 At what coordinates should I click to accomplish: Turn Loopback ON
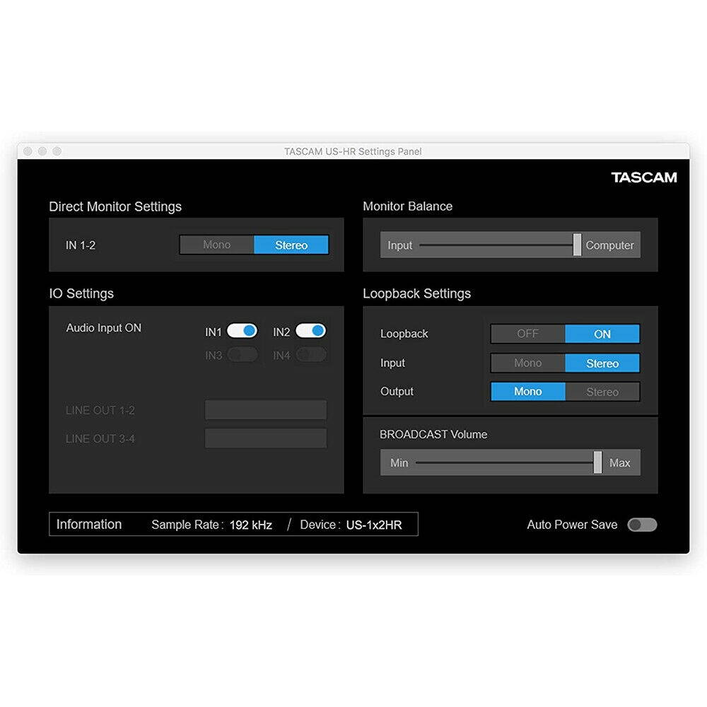[x=602, y=334]
